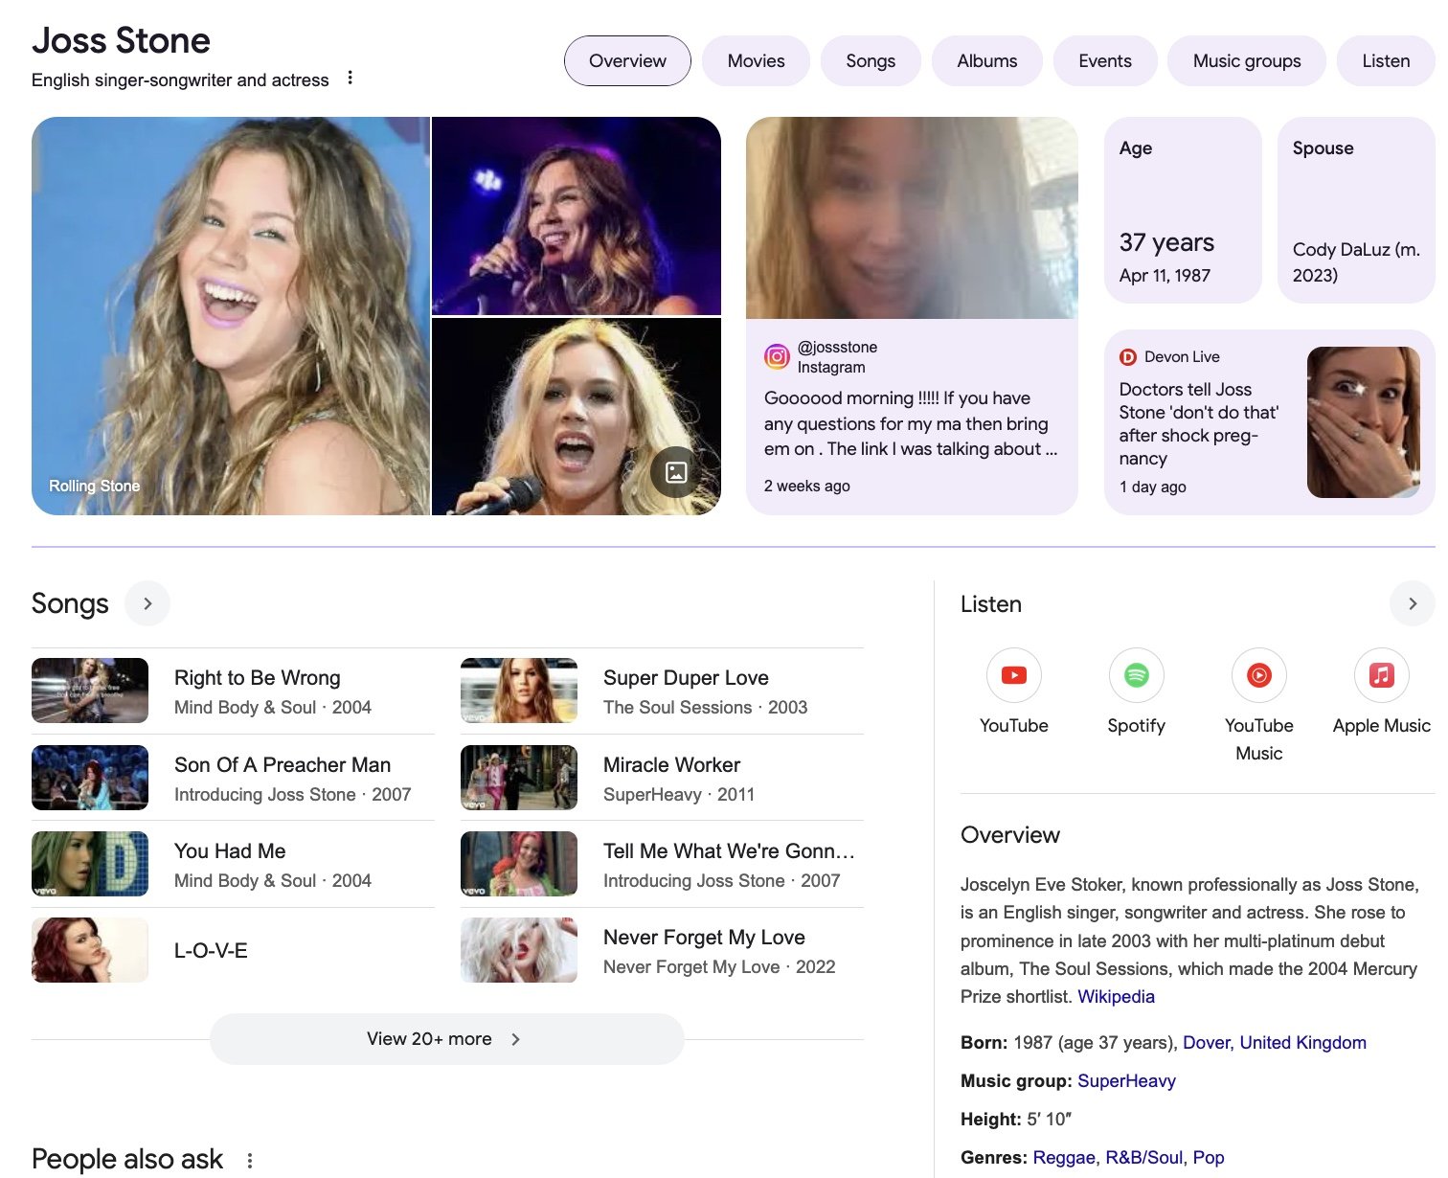The image size is (1448, 1178).
Task: Open the Apple Music icon
Action: (x=1381, y=675)
